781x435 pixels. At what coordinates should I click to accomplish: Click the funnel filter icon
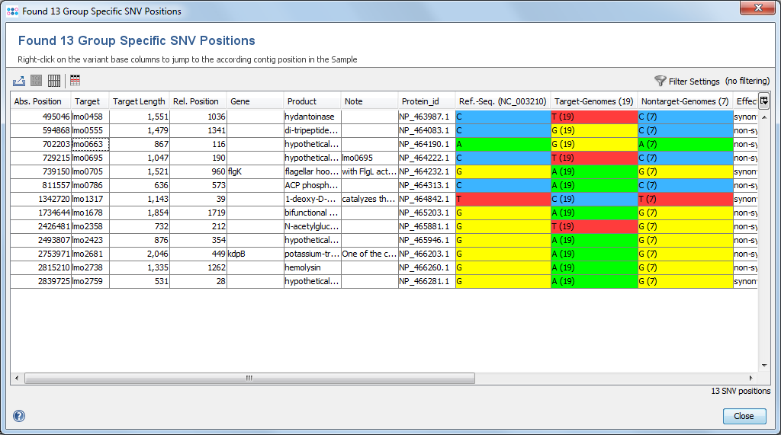click(x=660, y=81)
